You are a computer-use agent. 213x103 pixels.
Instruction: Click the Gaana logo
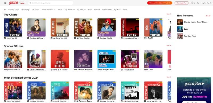[x=14, y=3]
